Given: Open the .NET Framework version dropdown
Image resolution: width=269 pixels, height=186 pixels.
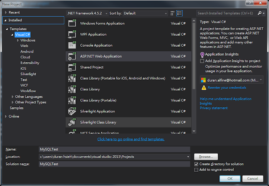Looking at the screenshot, I should pos(87,13).
